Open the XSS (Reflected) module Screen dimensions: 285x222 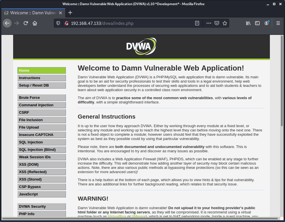(42, 172)
